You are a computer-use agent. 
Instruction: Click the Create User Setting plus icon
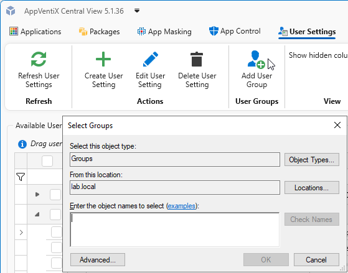(x=103, y=59)
